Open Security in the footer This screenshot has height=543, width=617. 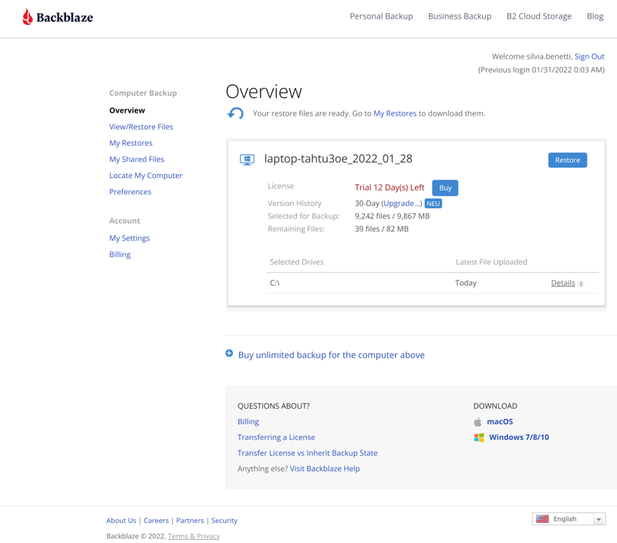tap(224, 521)
